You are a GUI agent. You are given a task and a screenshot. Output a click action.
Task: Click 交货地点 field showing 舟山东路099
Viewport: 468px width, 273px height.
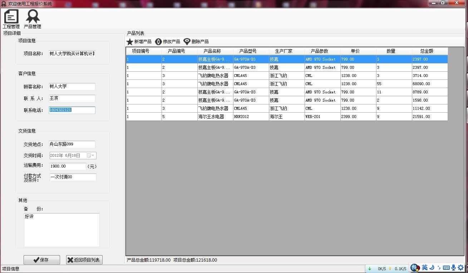72,144
